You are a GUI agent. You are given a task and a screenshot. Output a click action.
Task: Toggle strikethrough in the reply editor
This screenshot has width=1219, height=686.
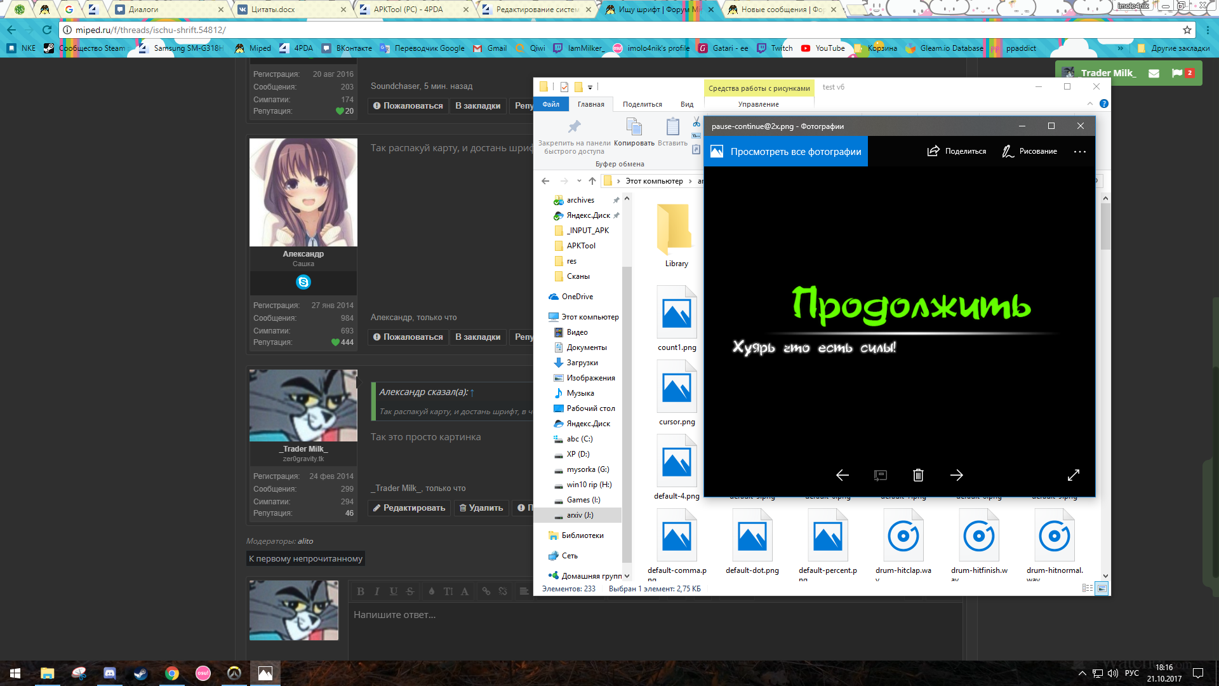point(410,591)
